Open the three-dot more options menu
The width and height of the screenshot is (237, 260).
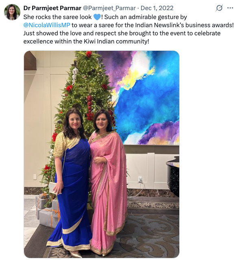(x=230, y=8)
